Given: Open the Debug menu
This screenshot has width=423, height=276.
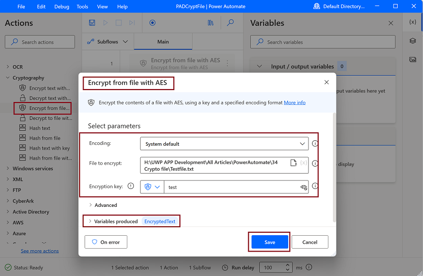Looking at the screenshot, I should pos(62,7).
